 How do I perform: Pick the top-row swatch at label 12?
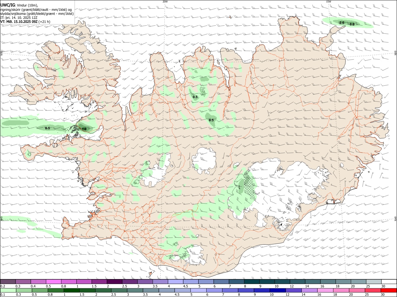pos(297,282)
